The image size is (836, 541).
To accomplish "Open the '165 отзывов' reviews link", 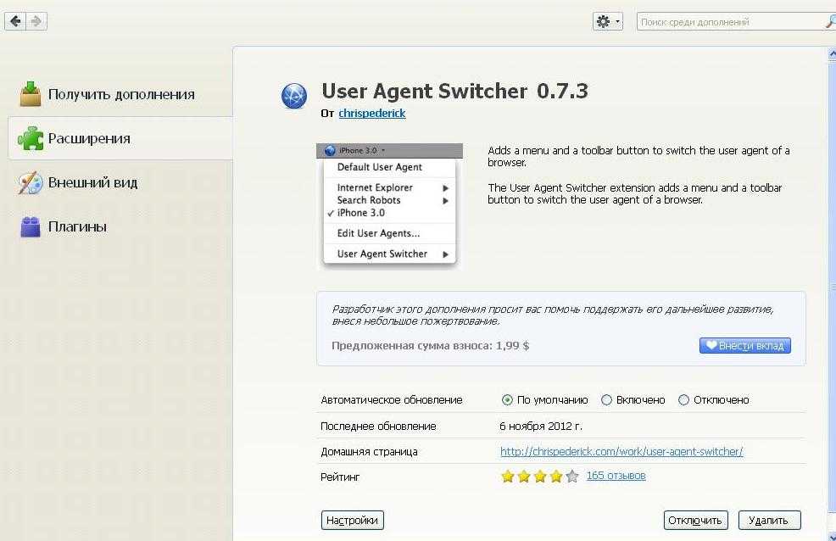I will tap(616, 476).
